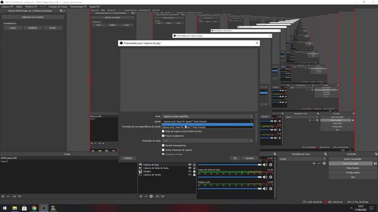378x212 pixels.
Task: Open the Editar menu
Action: (19, 6)
